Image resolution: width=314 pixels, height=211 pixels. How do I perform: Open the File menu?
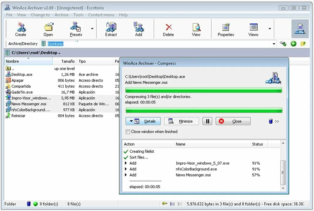9,15
